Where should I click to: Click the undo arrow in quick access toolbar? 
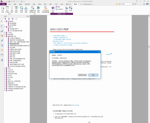point(17,1)
